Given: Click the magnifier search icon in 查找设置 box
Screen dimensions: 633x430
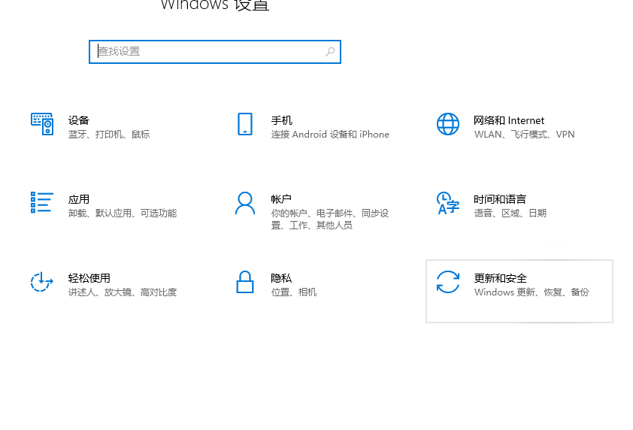Looking at the screenshot, I should [x=330, y=52].
